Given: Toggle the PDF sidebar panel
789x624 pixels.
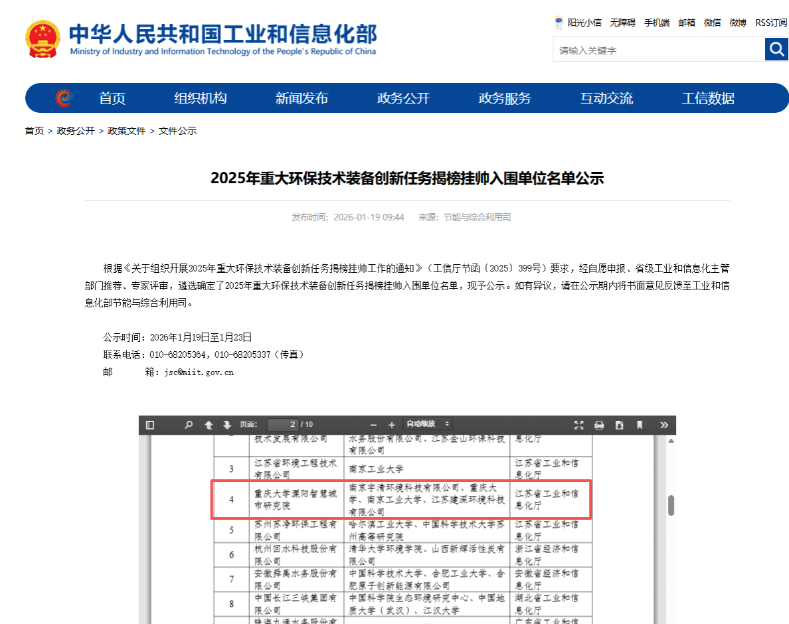Looking at the screenshot, I should tap(151, 425).
